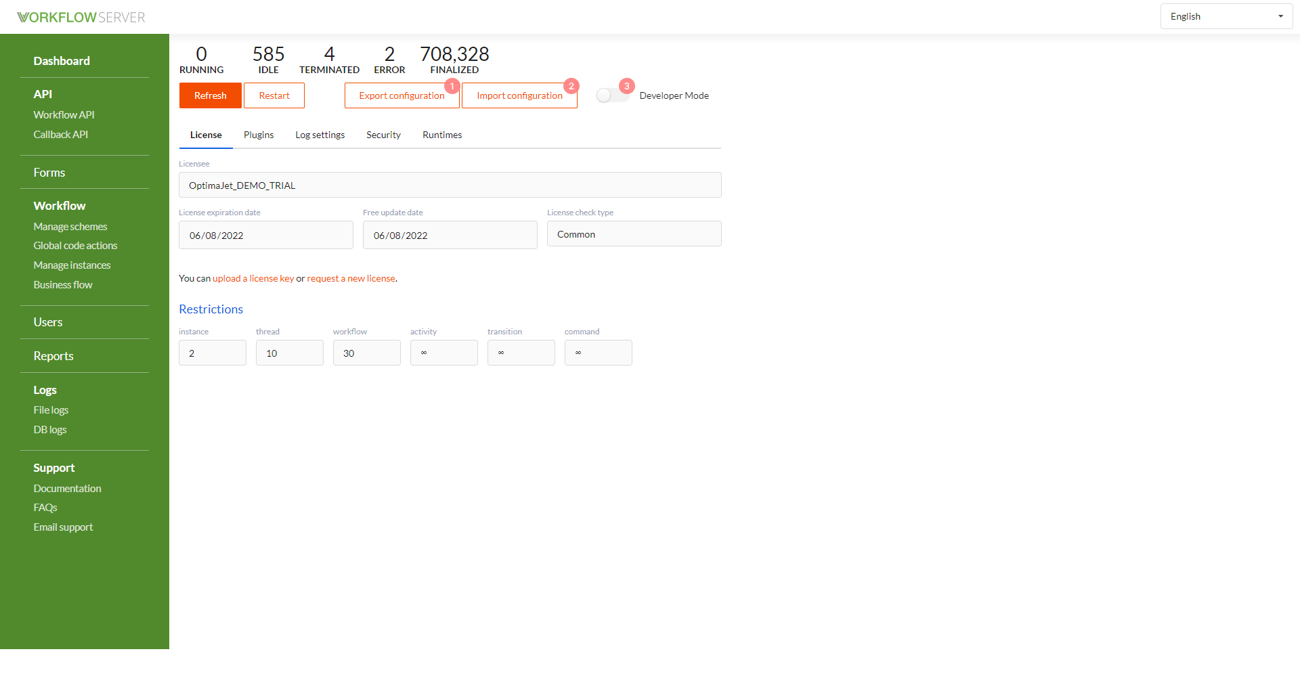1300x683 pixels.
Task: Click the command restriction field
Action: click(x=599, y=353)
